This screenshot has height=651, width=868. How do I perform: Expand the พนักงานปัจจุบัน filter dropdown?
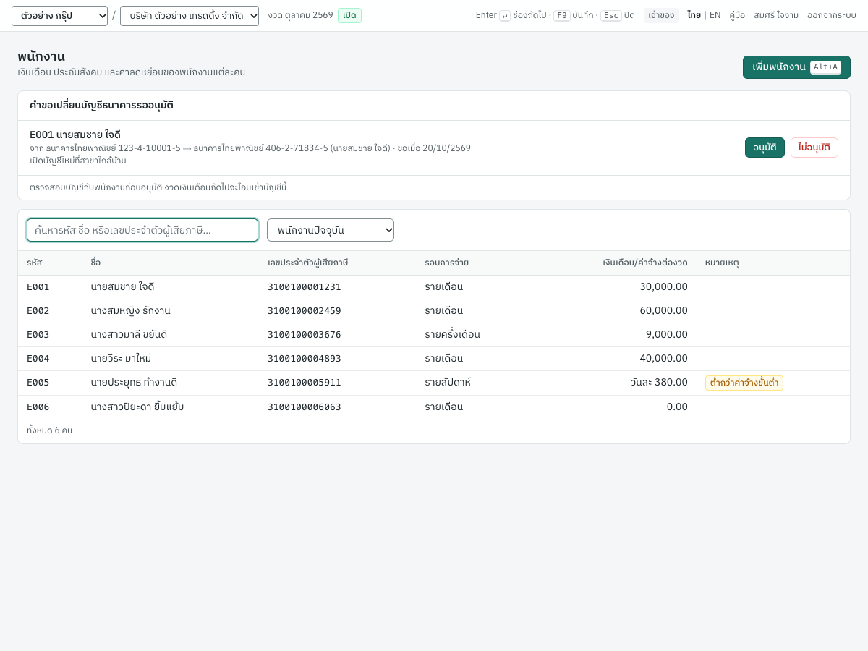331,230
